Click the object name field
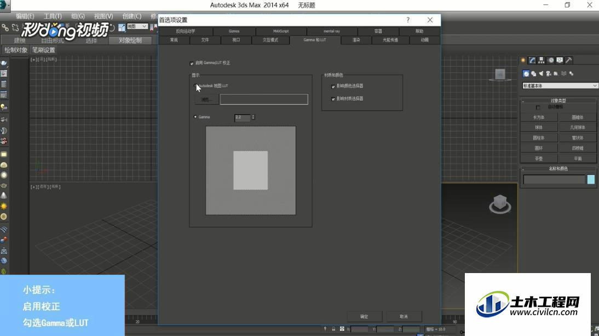 554,179
